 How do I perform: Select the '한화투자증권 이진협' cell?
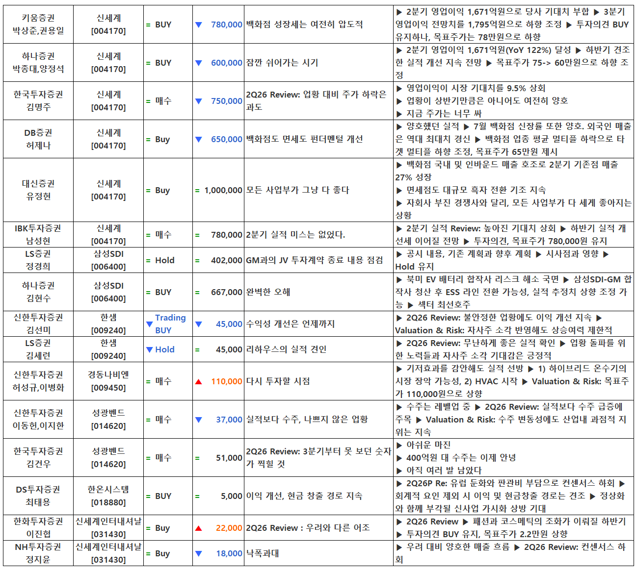[38, 528]
